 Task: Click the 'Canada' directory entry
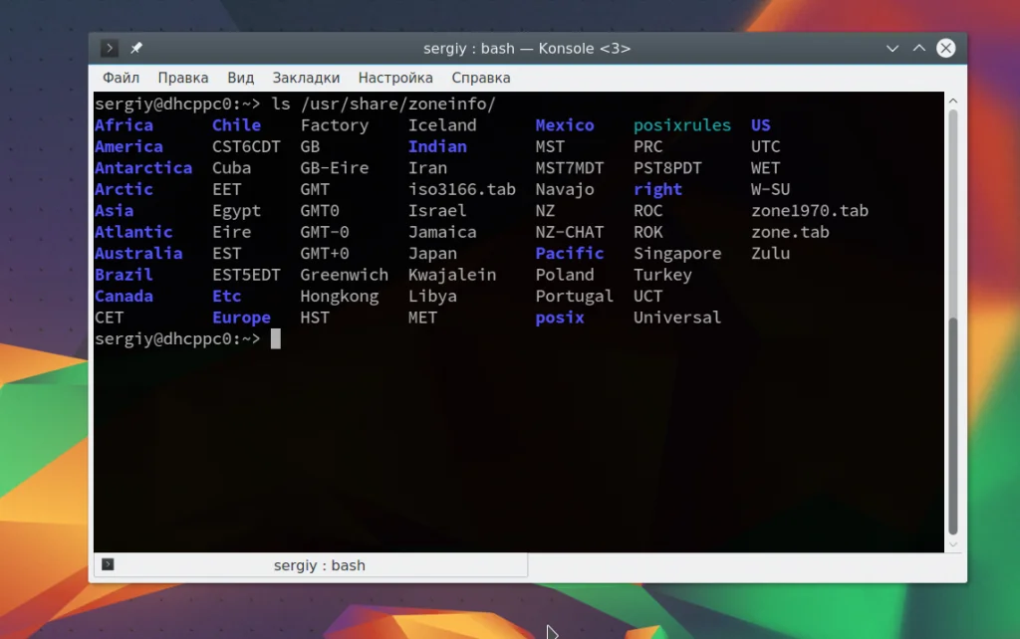point(124,297)
